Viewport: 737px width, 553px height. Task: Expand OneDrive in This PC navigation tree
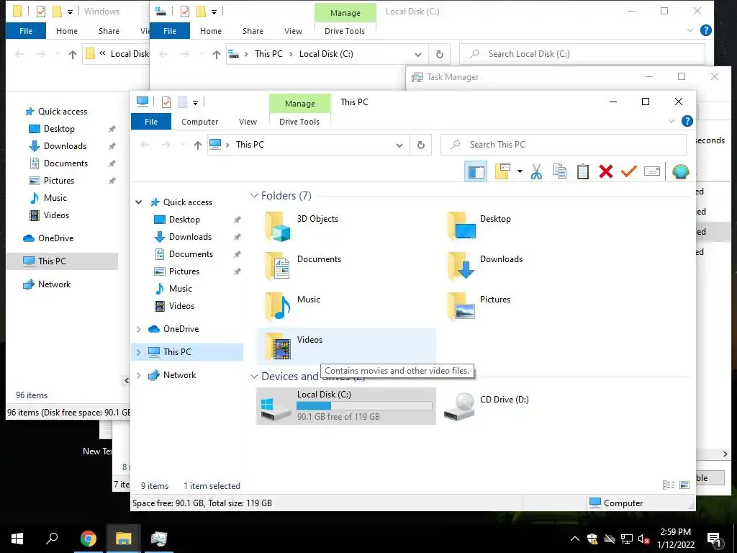139,329
